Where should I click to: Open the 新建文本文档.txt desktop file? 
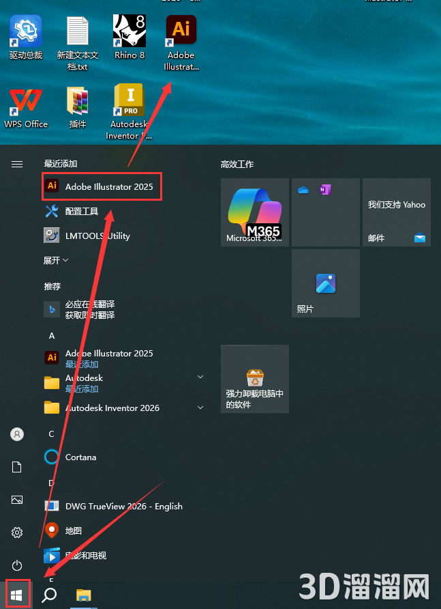point(78,43)
